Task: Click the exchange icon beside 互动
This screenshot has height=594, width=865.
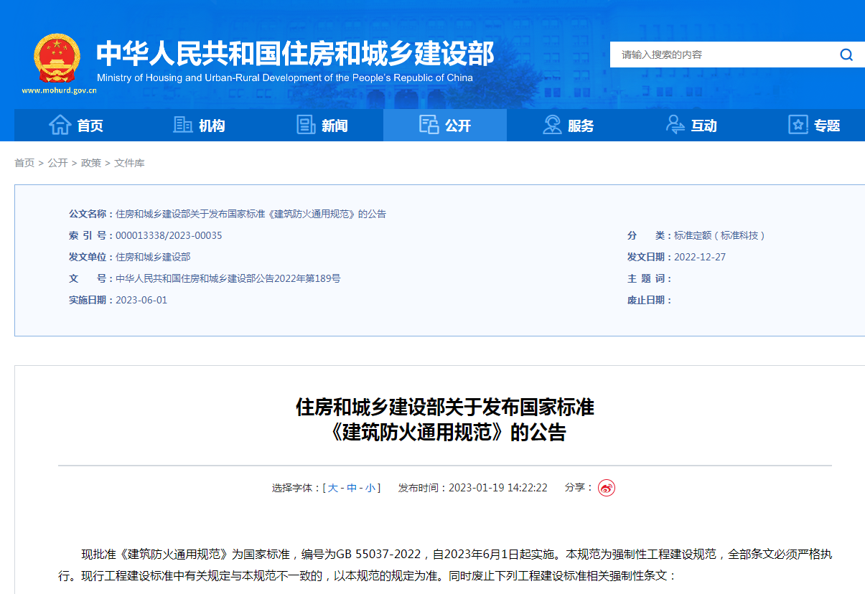Action: tap(675, 125)
